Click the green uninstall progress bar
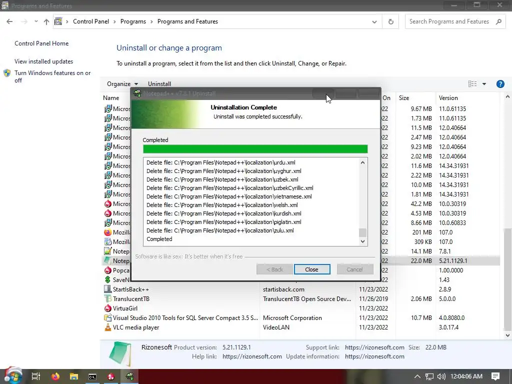Screen dimensions: 512x384 tap(255, 149)
